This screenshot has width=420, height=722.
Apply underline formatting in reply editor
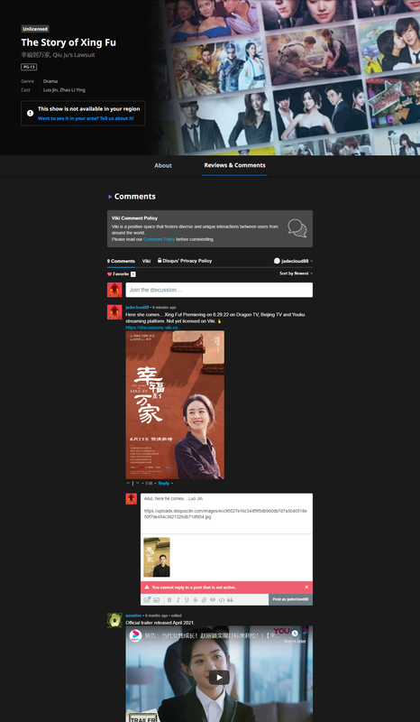click(x=187, y=600)
